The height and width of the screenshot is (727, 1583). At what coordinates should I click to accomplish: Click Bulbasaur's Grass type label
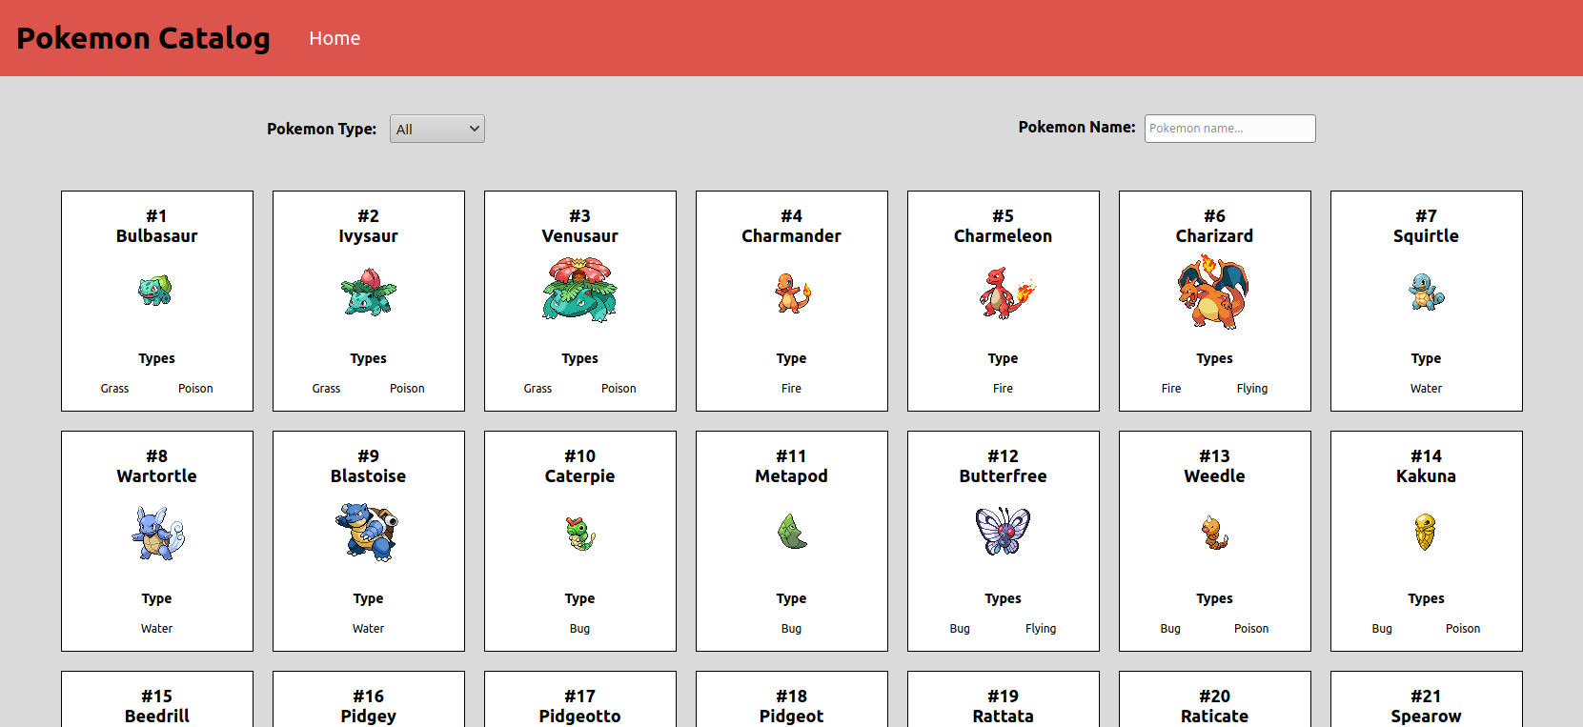(114, 389)
